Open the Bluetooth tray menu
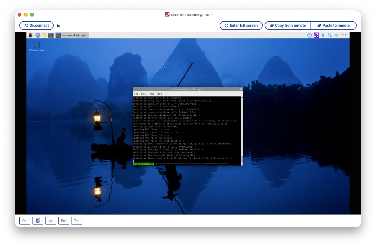Image resolution: width=376 pixels, height=247 pixels. (x=323, y=35)
